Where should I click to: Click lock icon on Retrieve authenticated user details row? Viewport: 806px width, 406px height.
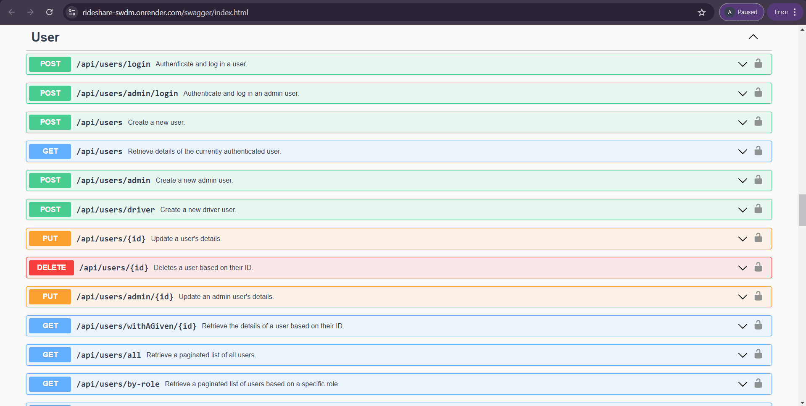758,151
